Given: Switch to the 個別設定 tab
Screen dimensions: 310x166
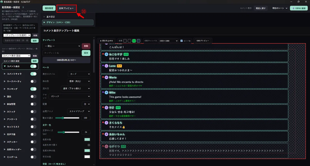Looking at the screenshot, I should pyautogui.click(x=49, y=8).
